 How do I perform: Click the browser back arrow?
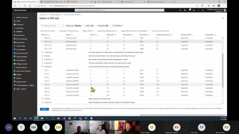coord(15,6)
